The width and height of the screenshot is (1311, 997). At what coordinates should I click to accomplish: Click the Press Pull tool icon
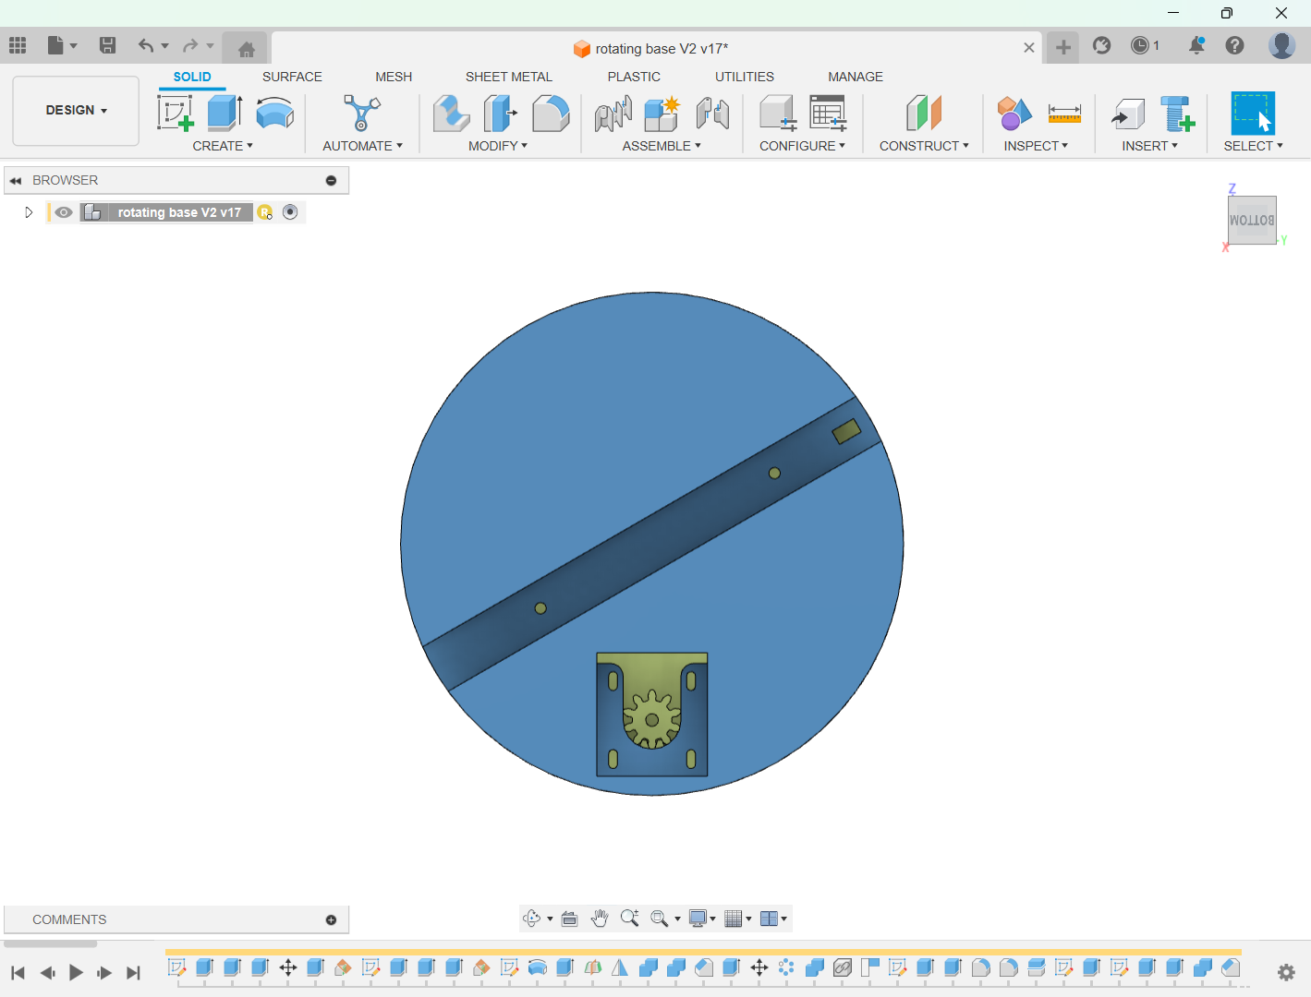(451, 114)
